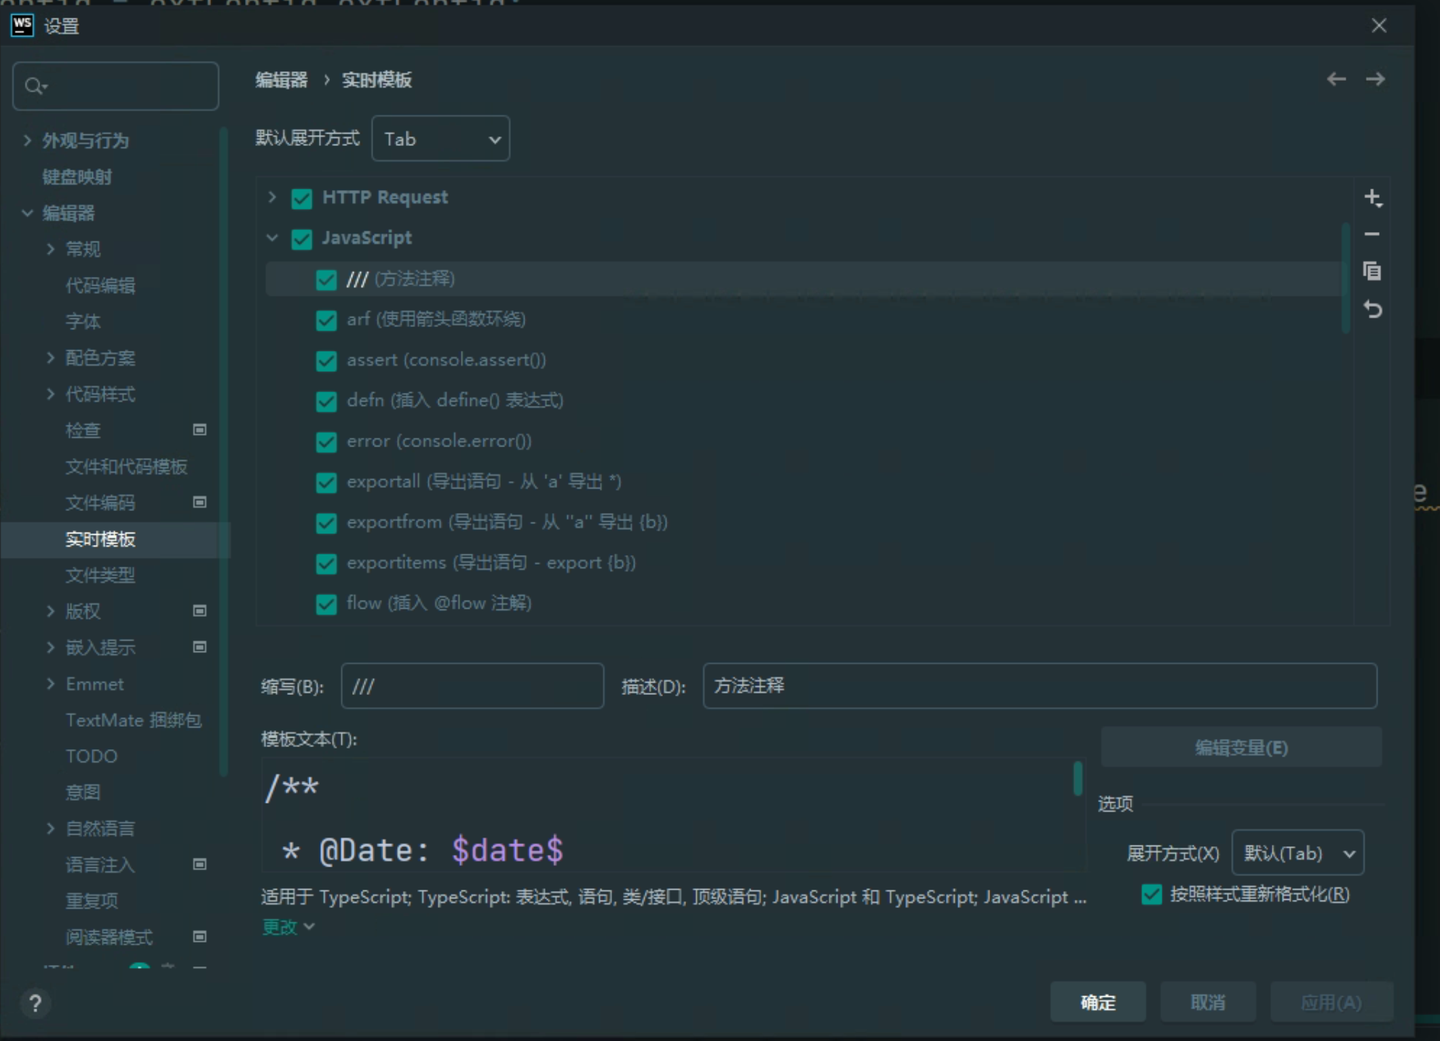Click the duplicate template icon

pyautogui.click(x=1372, y=271)
